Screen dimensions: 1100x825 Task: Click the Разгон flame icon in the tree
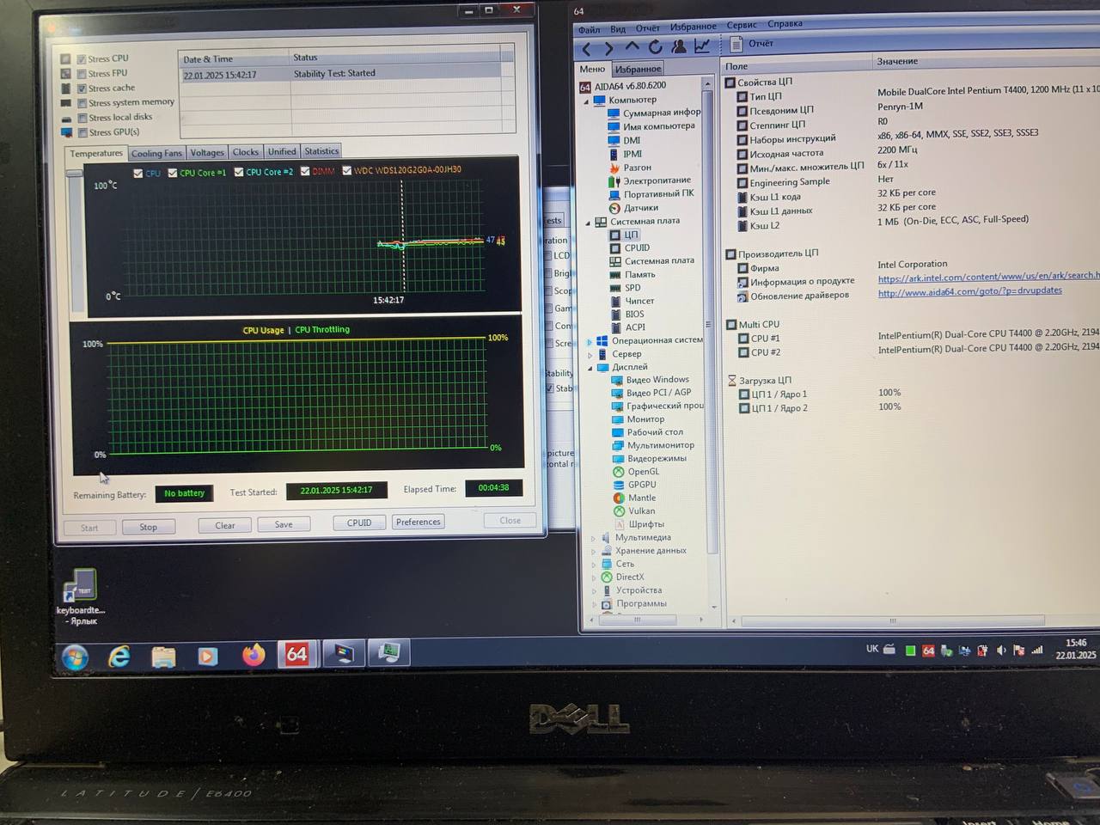tap(614, 168)
